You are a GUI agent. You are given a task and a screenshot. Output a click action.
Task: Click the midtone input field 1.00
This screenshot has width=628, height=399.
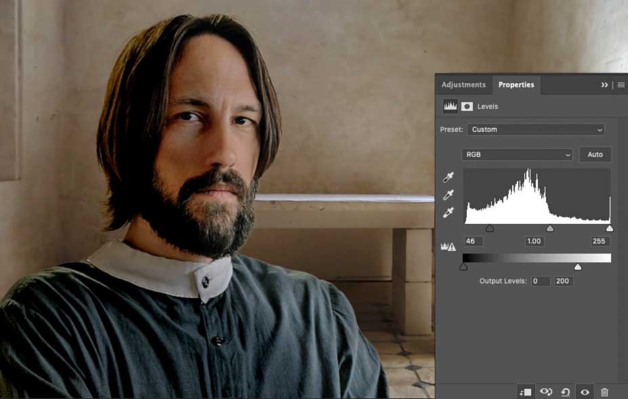pyautogui.click(x=534, y=241)
